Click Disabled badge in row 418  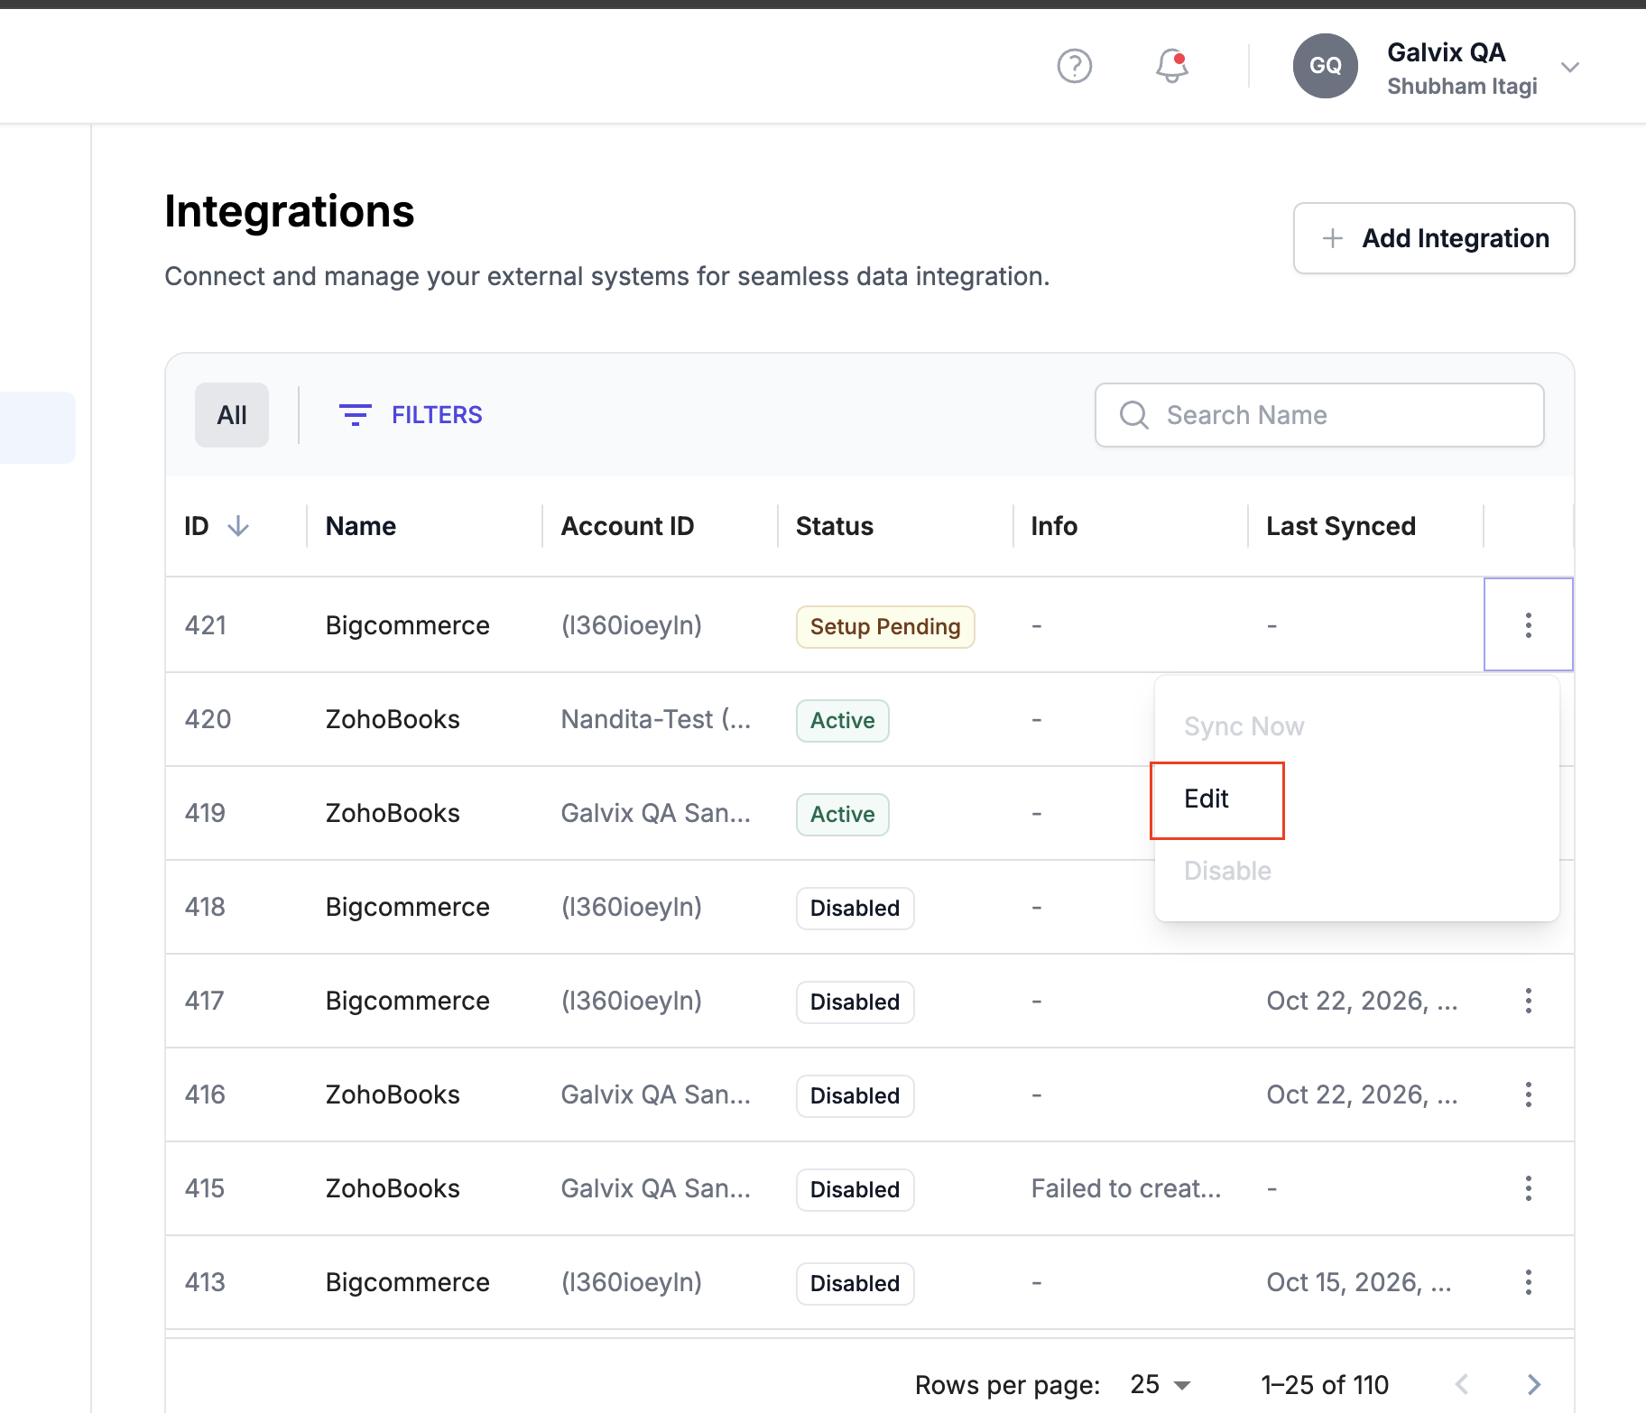point(855,908)
